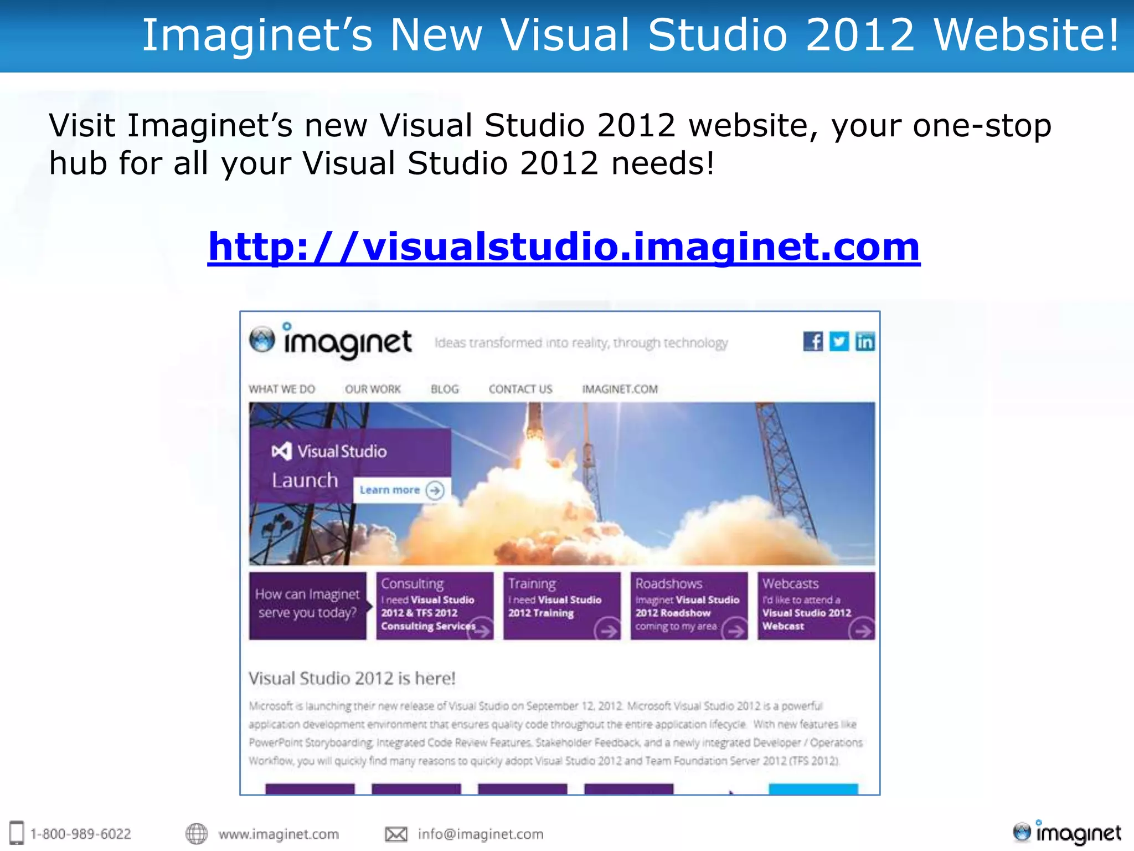Open the Roadshows tile
Viewport: 1134px width, 851px height.
[689, 606]
